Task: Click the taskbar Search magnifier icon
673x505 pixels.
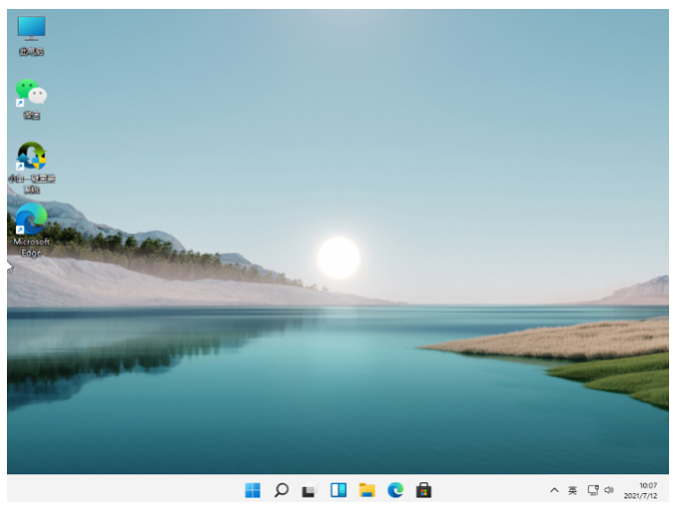Action: pyautogui.click(x=281, y=489)
